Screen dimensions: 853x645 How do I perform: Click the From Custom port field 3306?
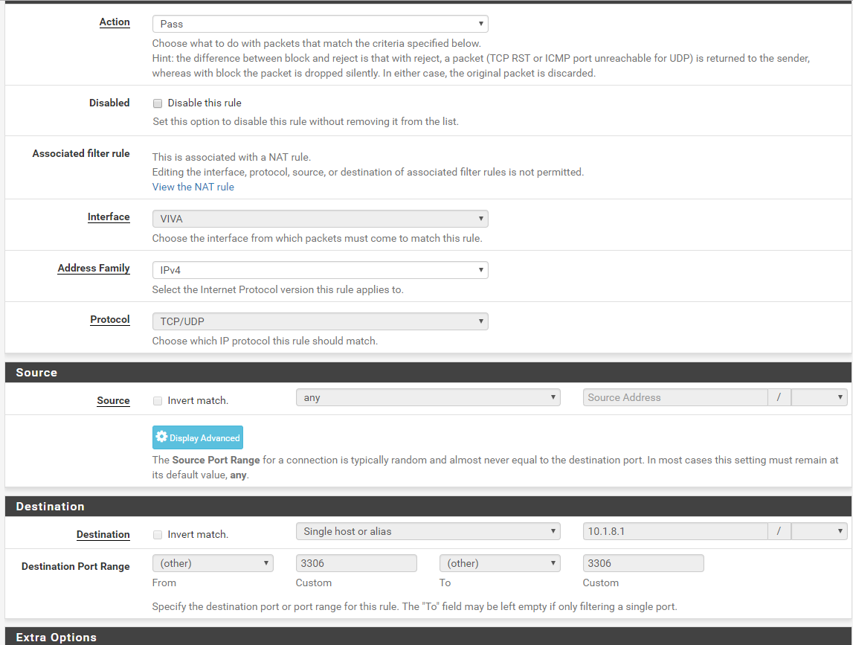click(356, 564)
